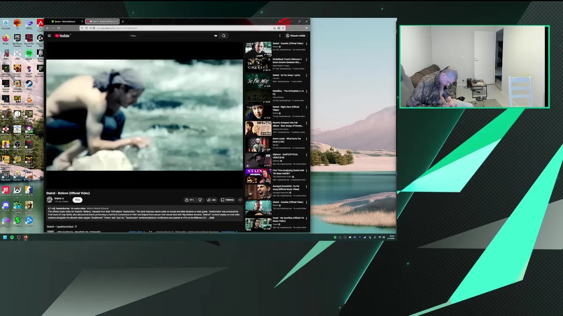
Task: Click Kirjaudu sisään to sign in
Action: [296, 36]
